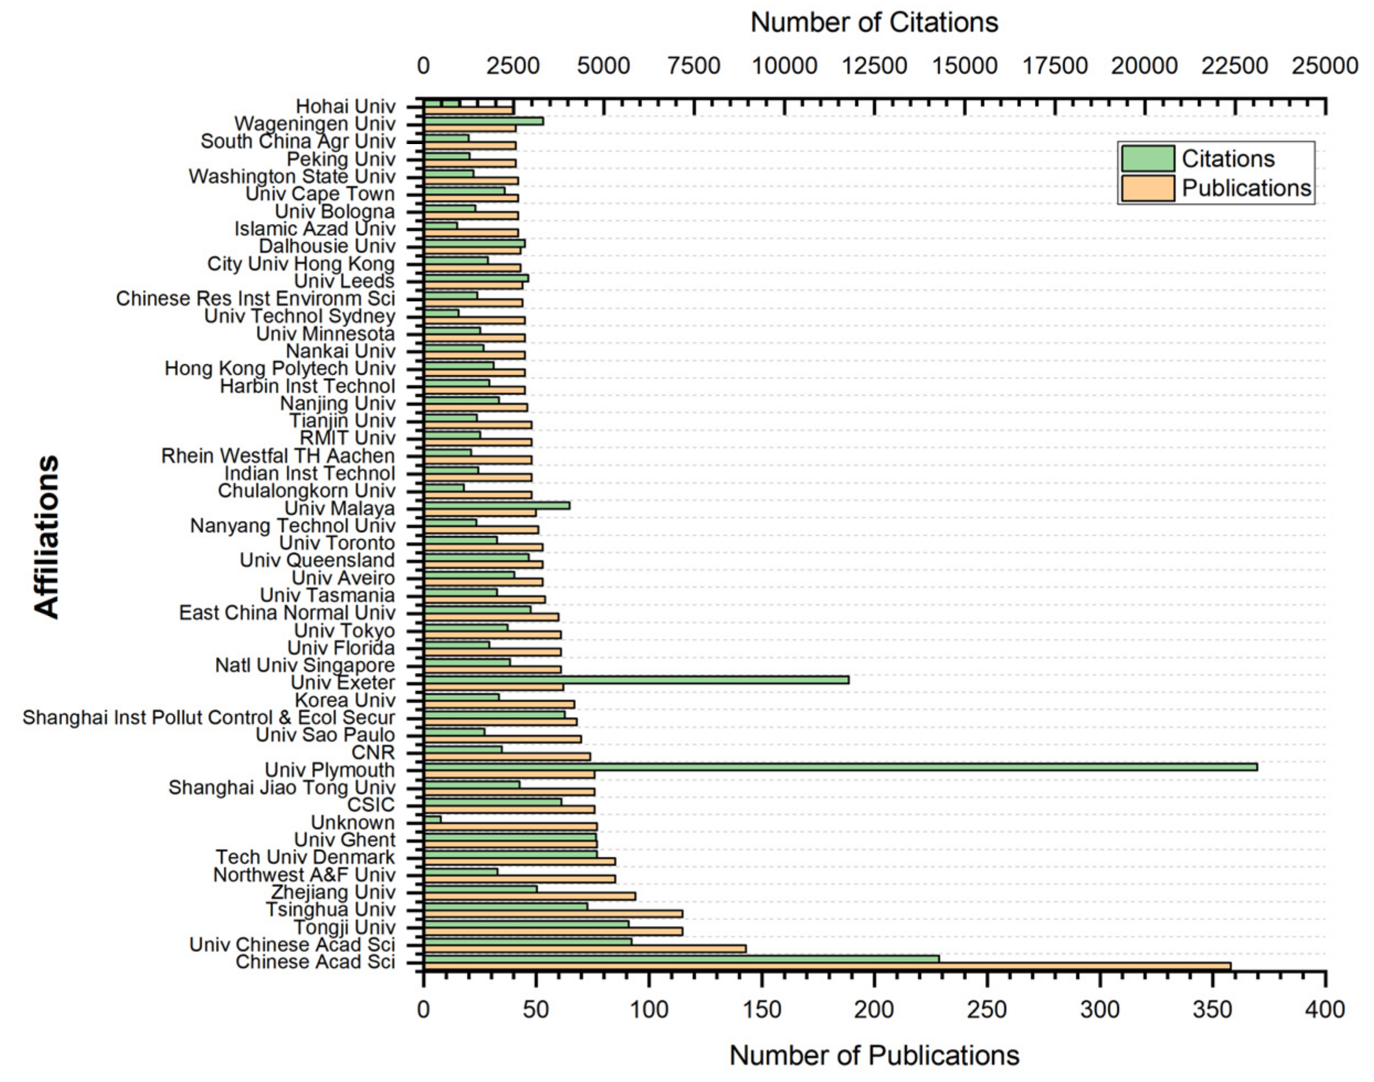Click the Wageningen Univ axis label

coord(314,124)
